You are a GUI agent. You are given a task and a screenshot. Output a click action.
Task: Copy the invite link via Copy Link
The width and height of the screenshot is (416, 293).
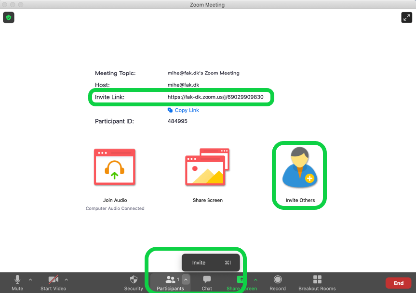coord(183,110)
